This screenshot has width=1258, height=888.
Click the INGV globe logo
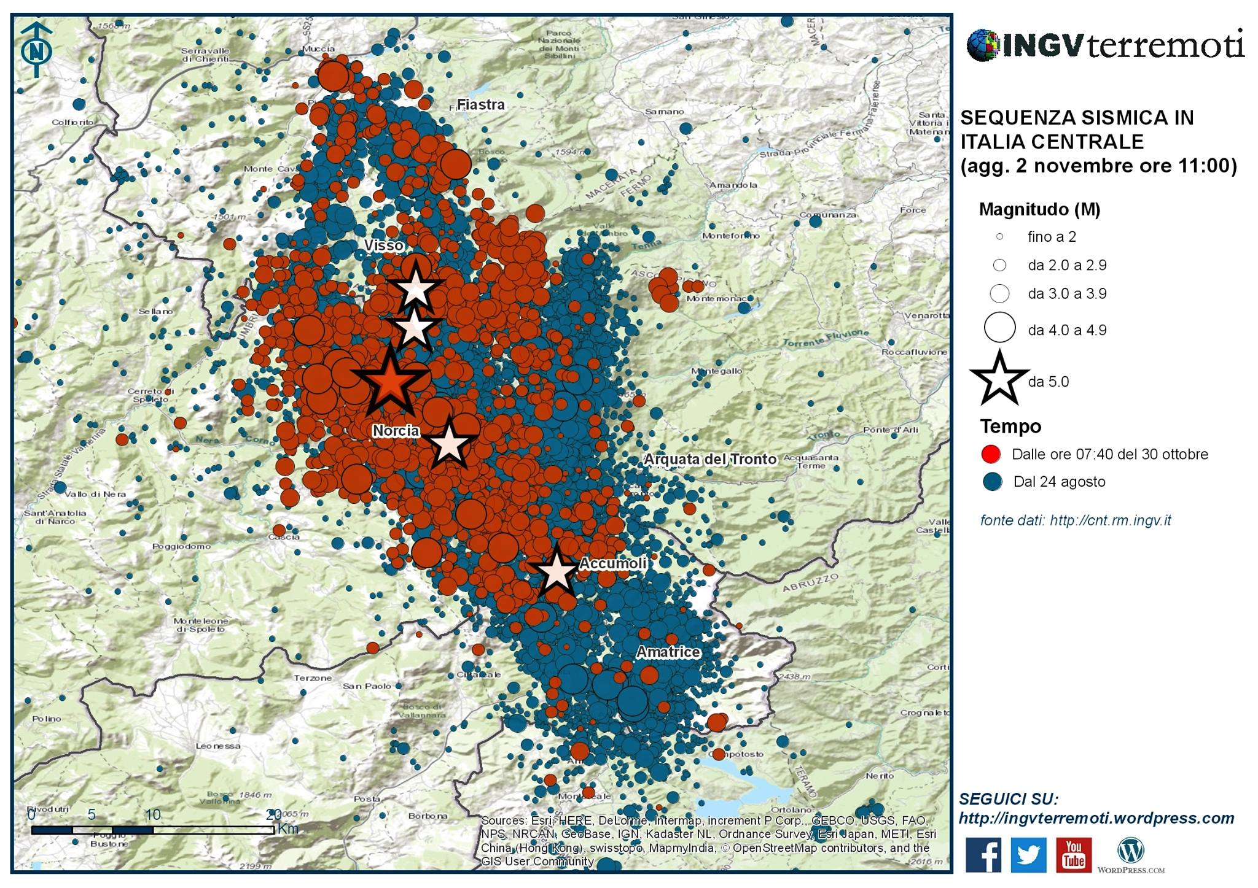pos(983,45)
